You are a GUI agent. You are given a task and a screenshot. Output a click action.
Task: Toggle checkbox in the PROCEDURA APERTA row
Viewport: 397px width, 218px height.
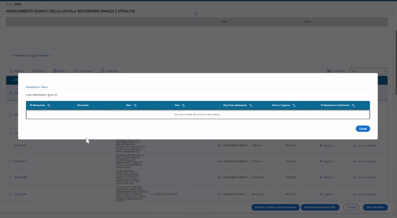[x=186, y=194]
